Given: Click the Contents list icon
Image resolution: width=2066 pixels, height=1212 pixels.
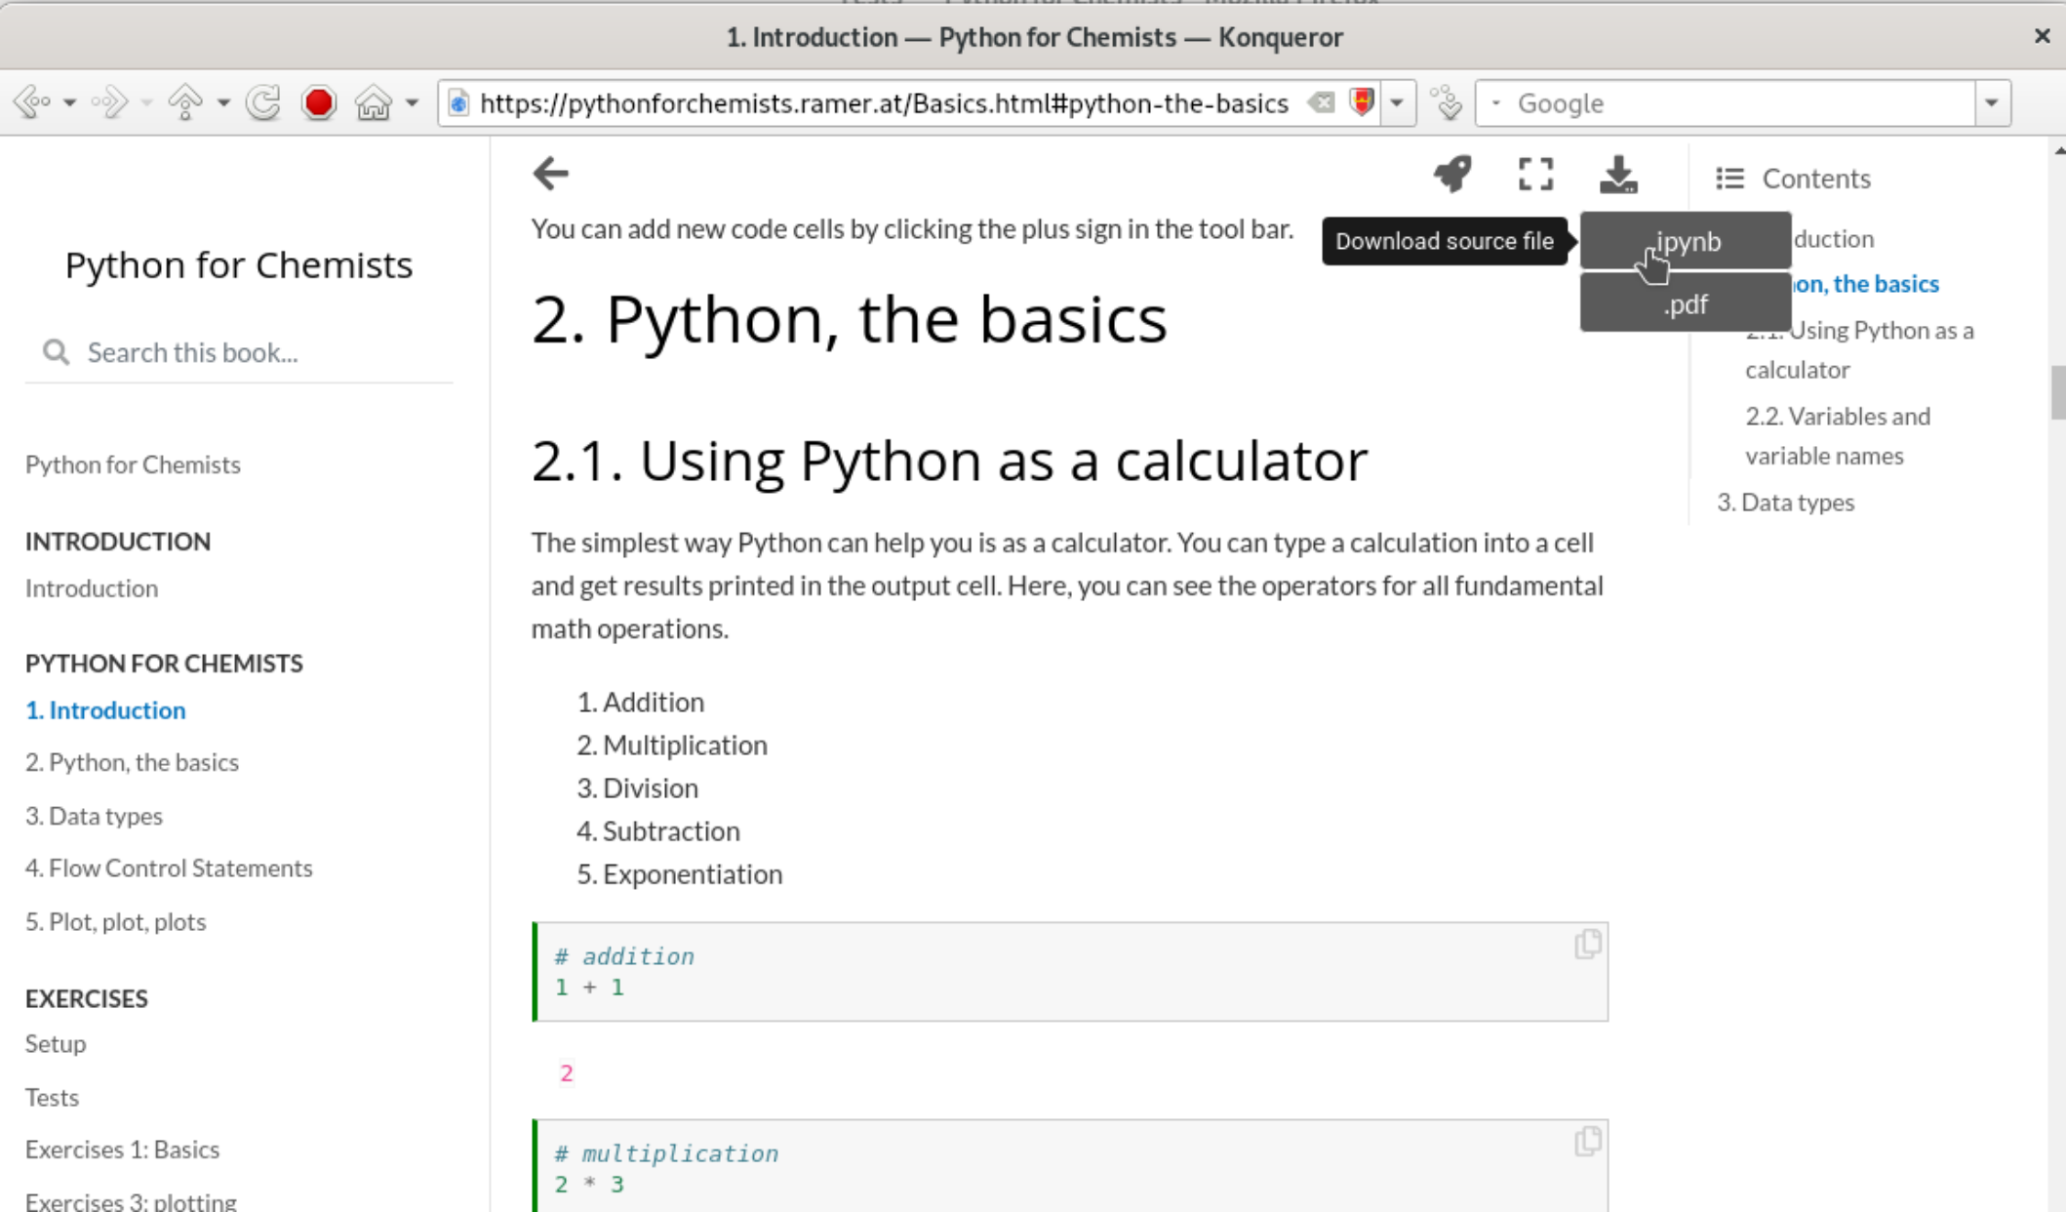Looking at the screenshot, I should (x=1729, y=179).
